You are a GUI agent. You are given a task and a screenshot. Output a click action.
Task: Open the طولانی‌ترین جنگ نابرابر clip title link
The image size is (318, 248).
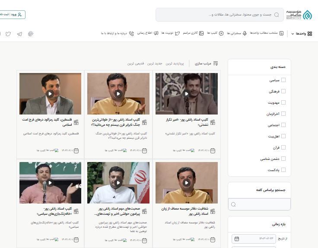coord(116,122)
